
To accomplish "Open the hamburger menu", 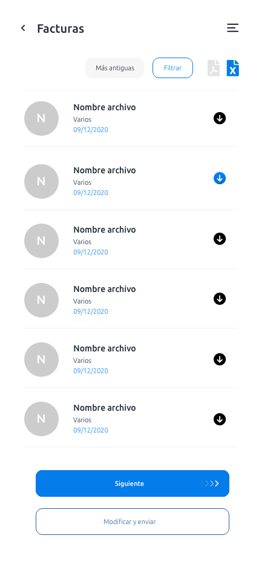I will point(232,28).
